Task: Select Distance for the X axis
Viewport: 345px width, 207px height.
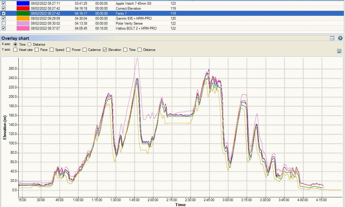Action: (29, 45)
